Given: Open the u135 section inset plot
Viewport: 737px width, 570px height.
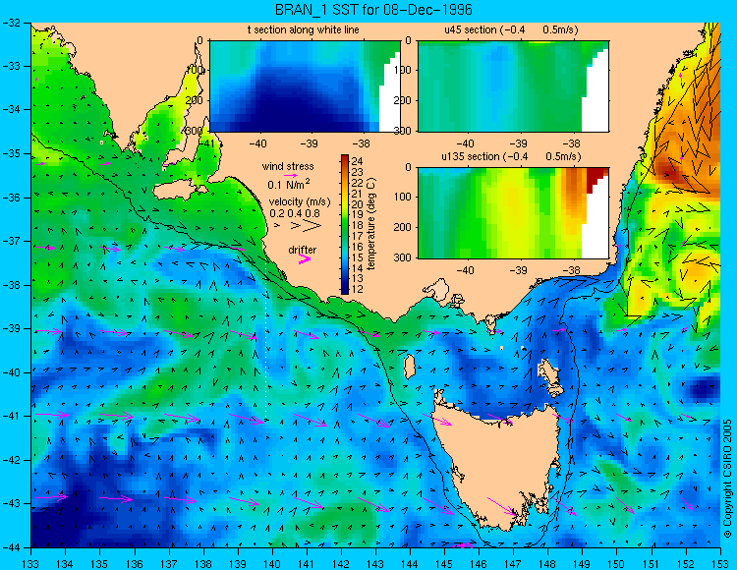Looking at the screenshot, I should tap(513, 213).
